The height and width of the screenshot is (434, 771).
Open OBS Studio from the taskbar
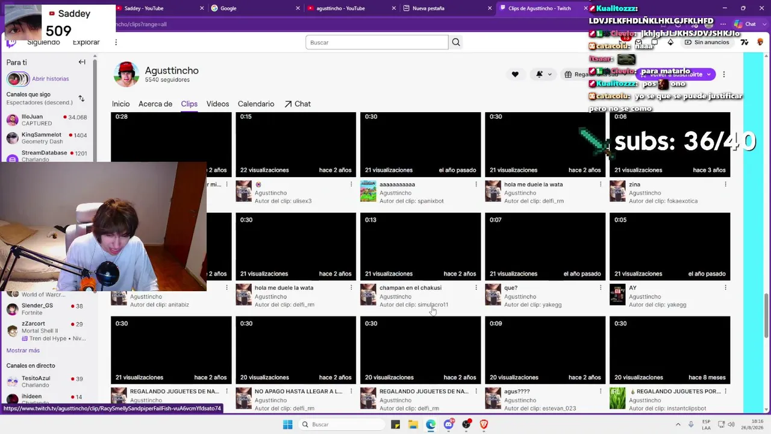tap(466, 424)
